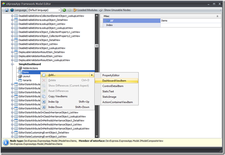Select the Items tree node
225x155 pixels.
(x=26, y=72)
